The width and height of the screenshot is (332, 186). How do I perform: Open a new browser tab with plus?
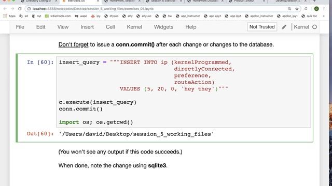point(314,1)
